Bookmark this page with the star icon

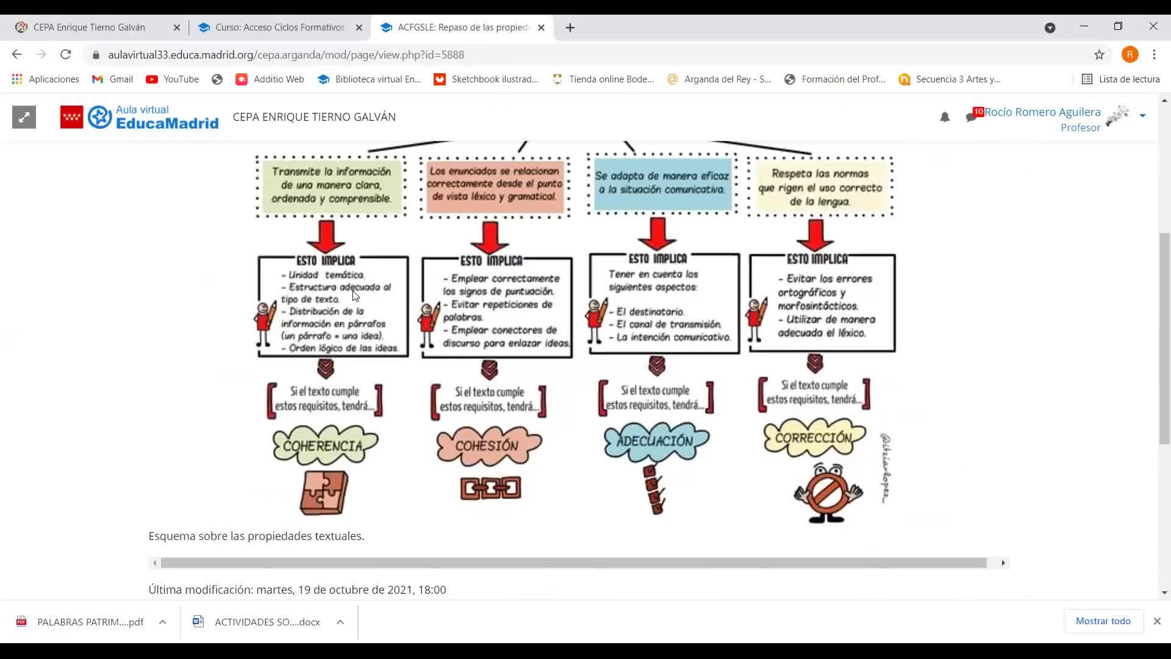[x=1099, y=55]
